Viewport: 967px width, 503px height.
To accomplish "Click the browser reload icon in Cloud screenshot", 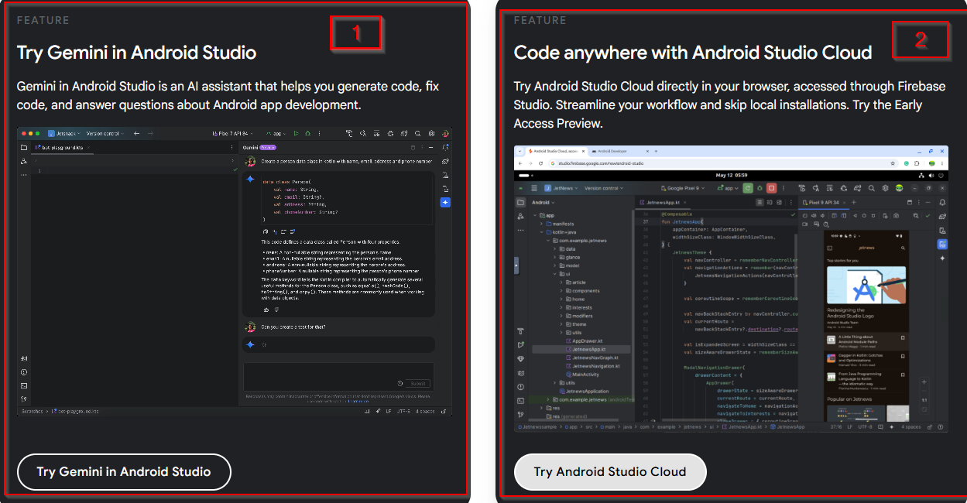I will point(540,163).
